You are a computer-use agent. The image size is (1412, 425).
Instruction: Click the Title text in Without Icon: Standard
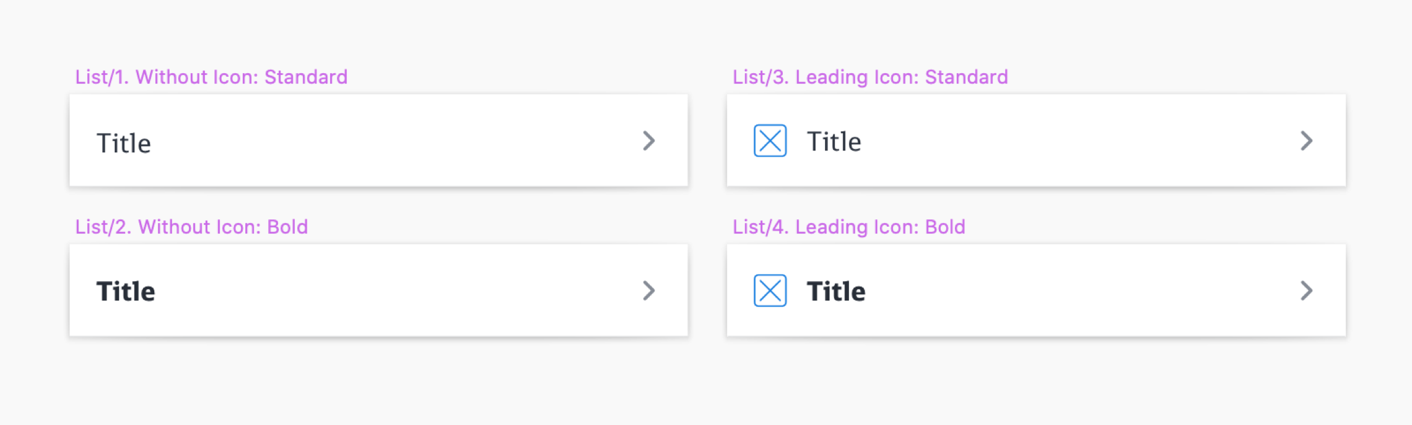coord(124,143)
